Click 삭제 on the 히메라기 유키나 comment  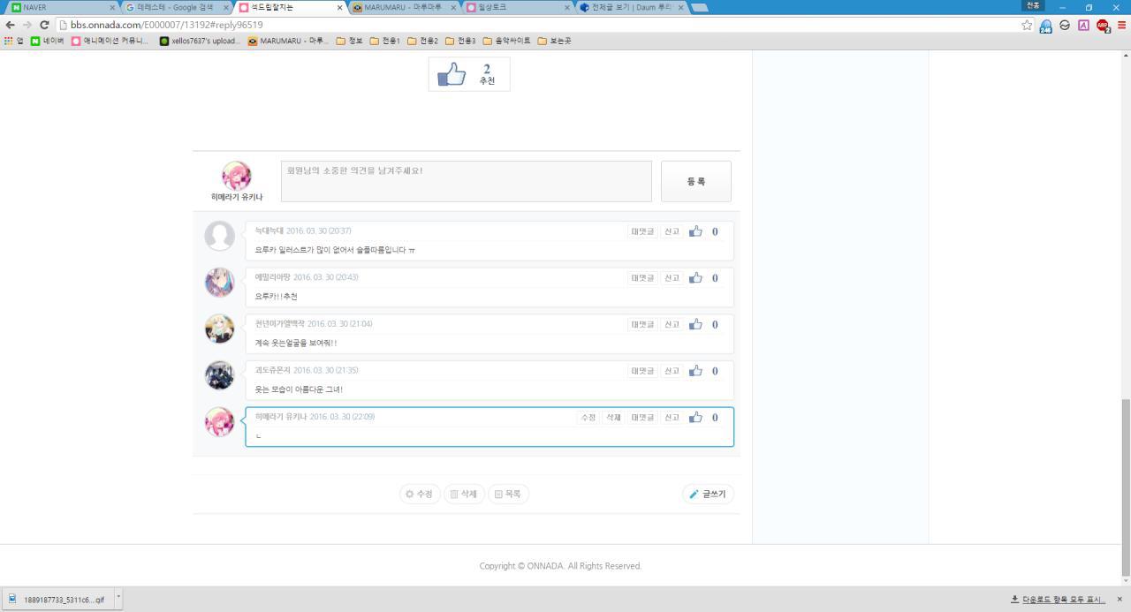point(613,418)
